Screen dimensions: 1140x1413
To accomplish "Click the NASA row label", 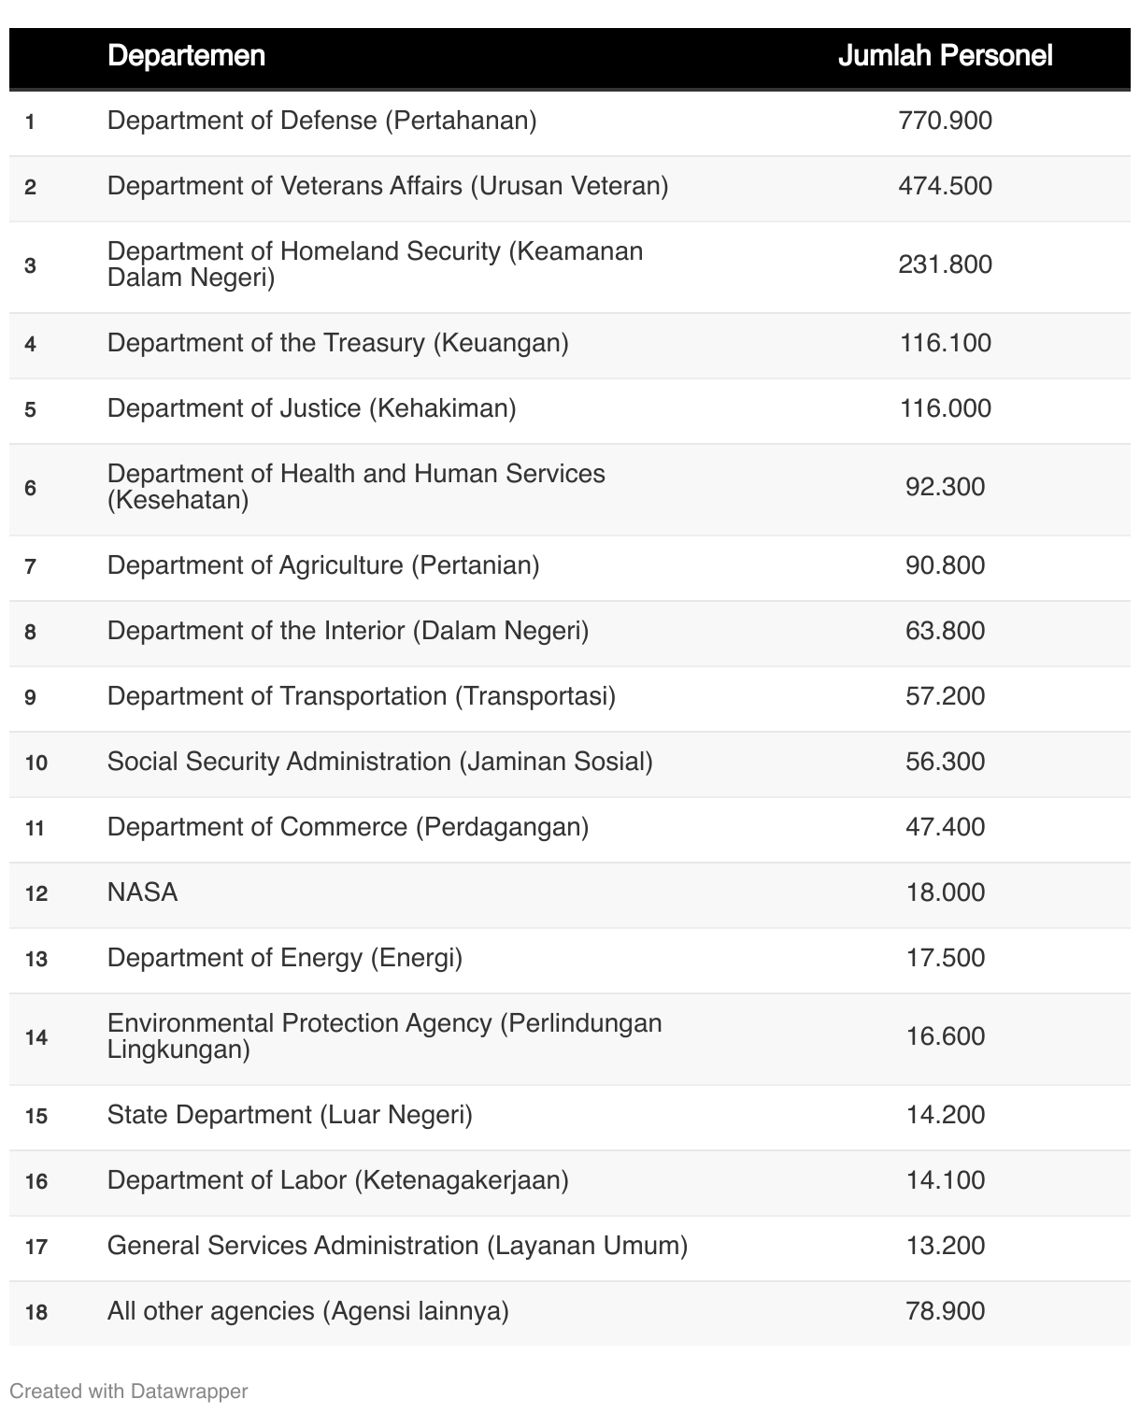I will click(142, 892).
